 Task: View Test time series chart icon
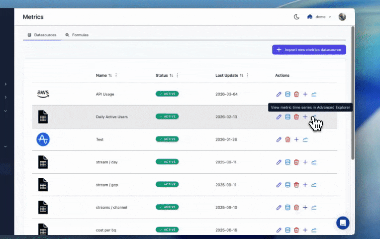305,139
